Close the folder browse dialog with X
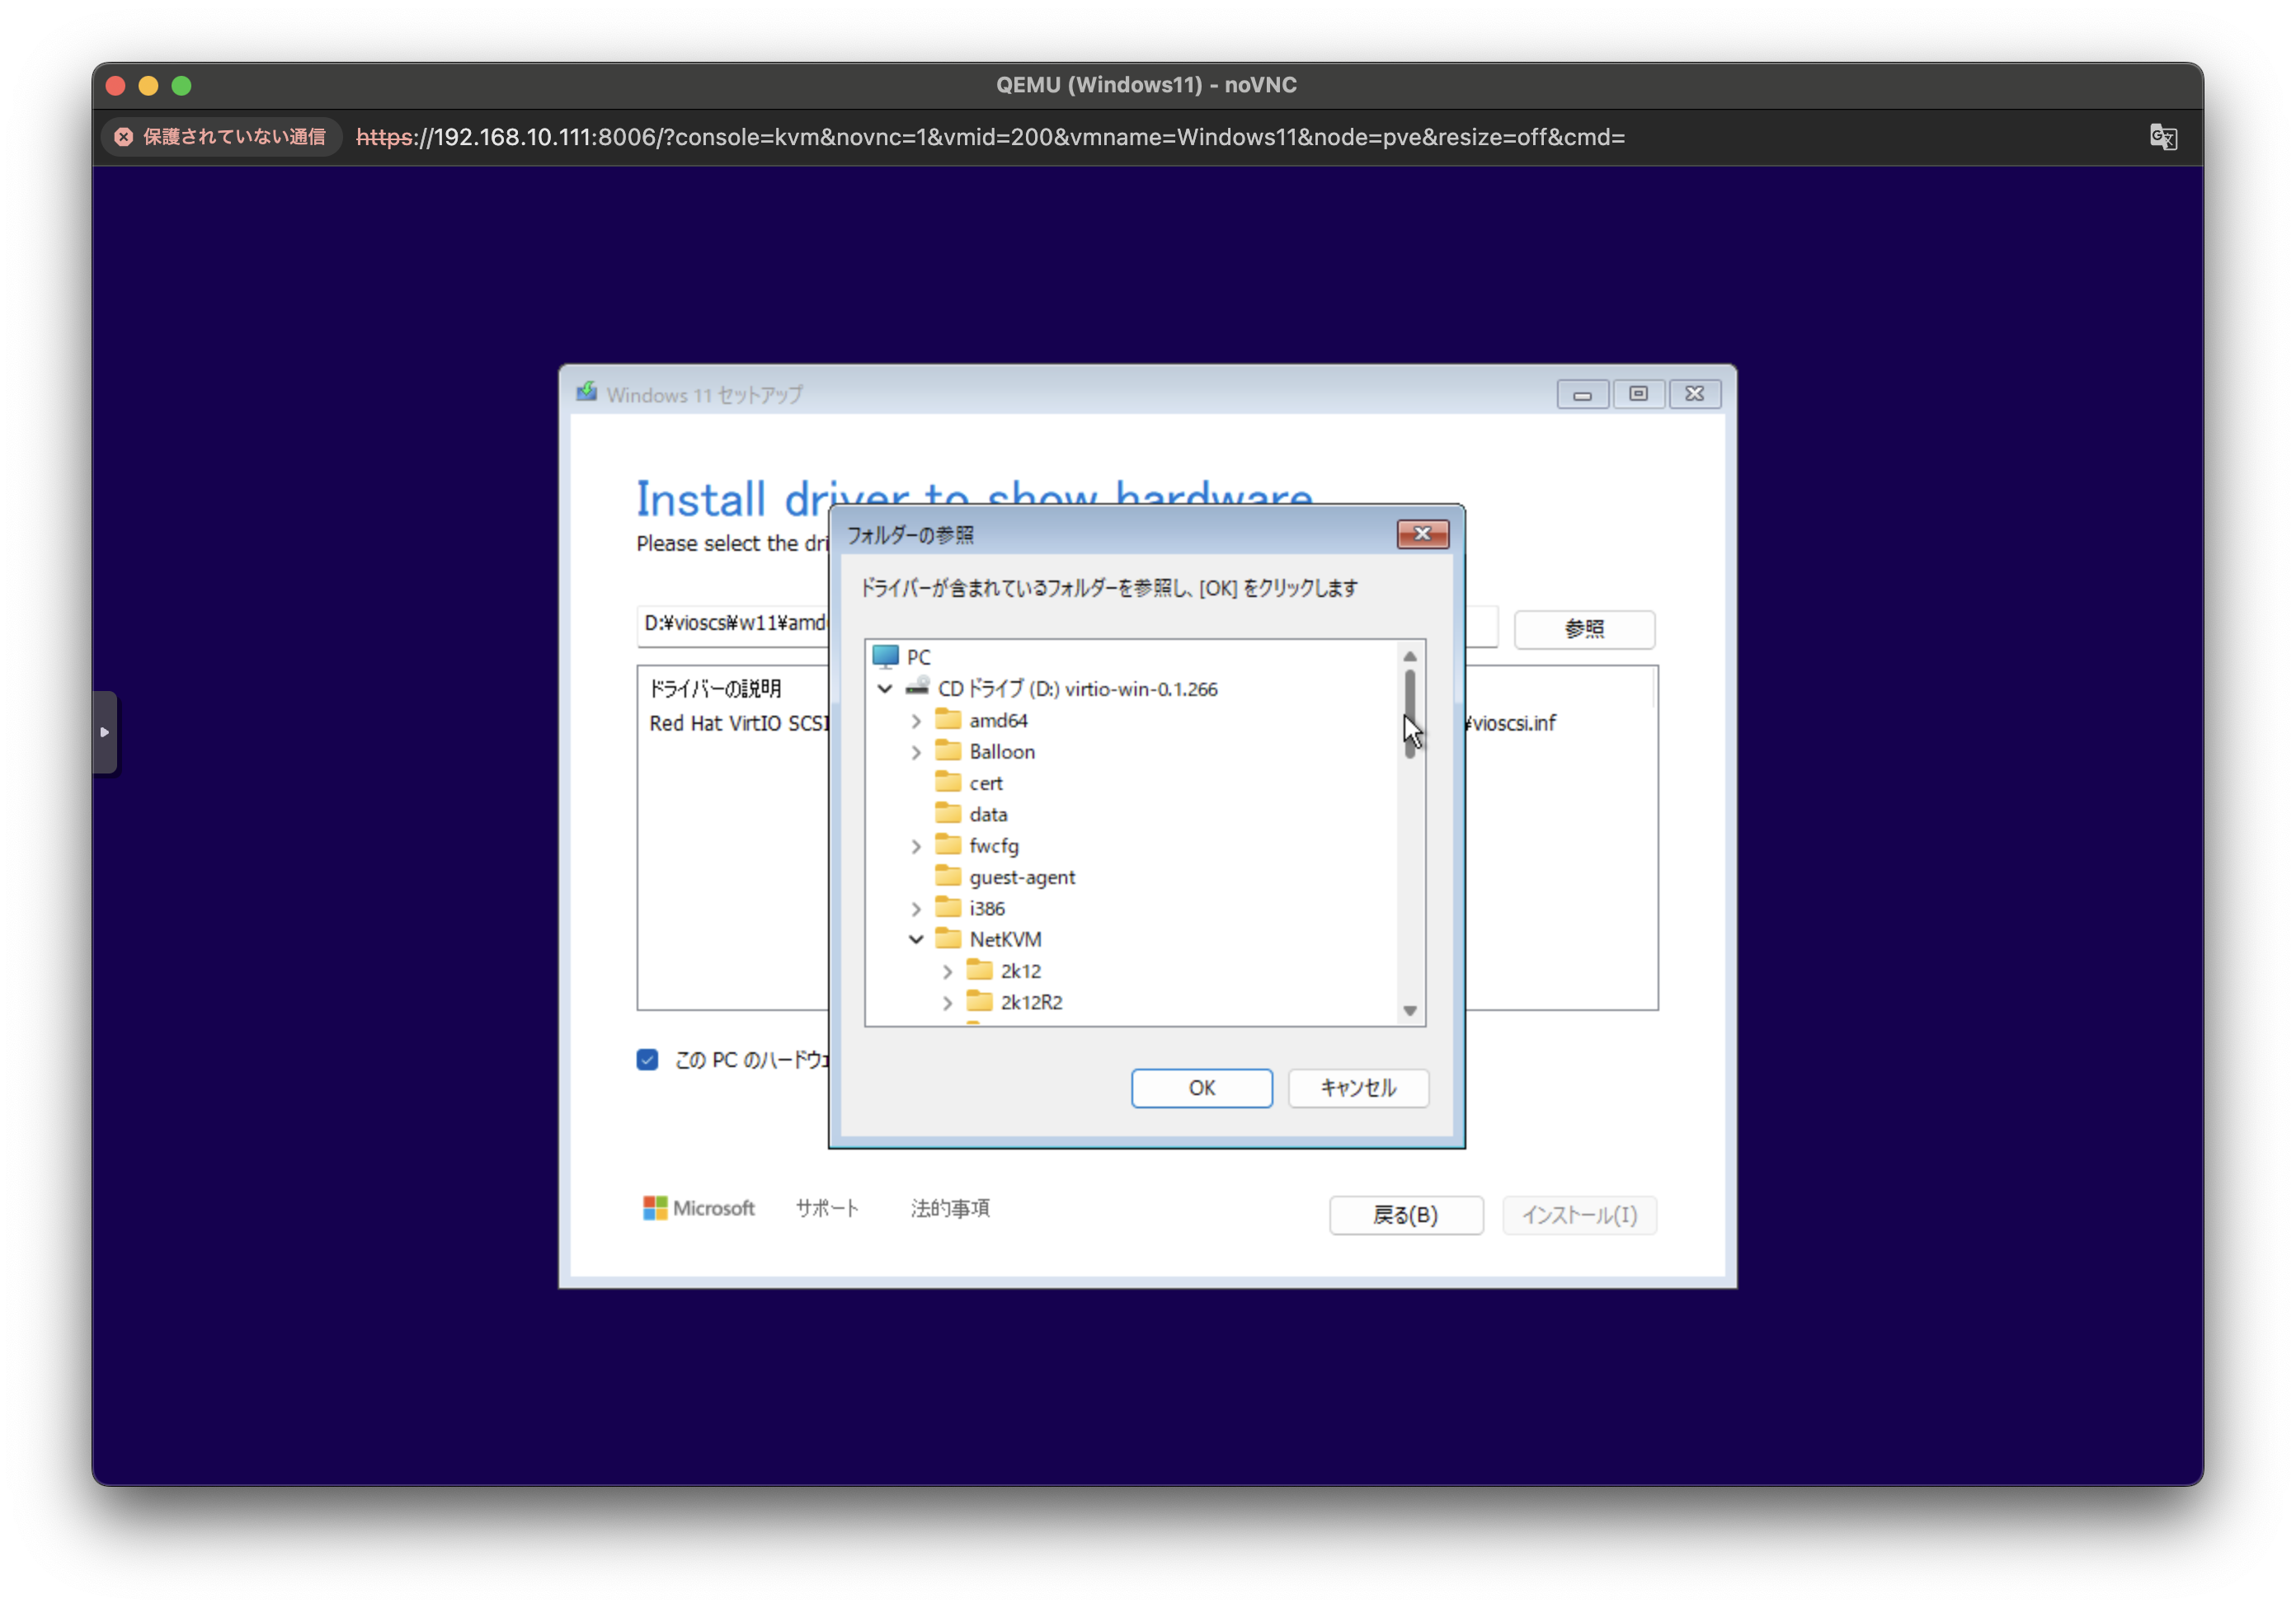Viewport: 2296px width, 1608px height. tap(1422, 534)
